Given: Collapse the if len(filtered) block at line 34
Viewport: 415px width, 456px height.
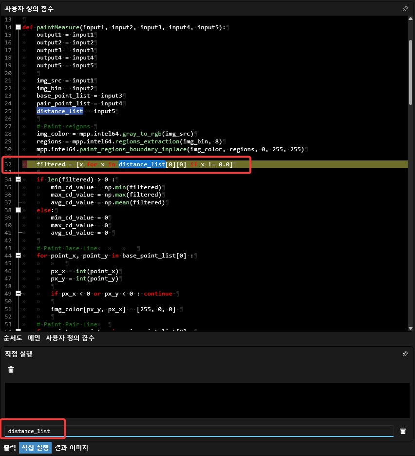Looking at the screenshot, I should [19, 179].
